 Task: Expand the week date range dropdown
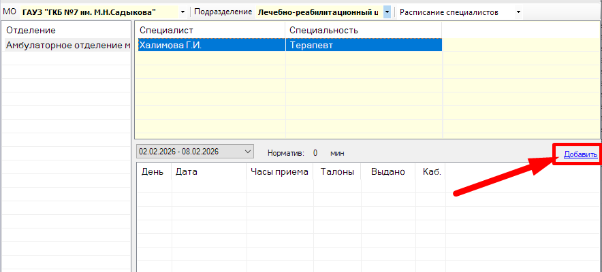(x=247, y=151)
